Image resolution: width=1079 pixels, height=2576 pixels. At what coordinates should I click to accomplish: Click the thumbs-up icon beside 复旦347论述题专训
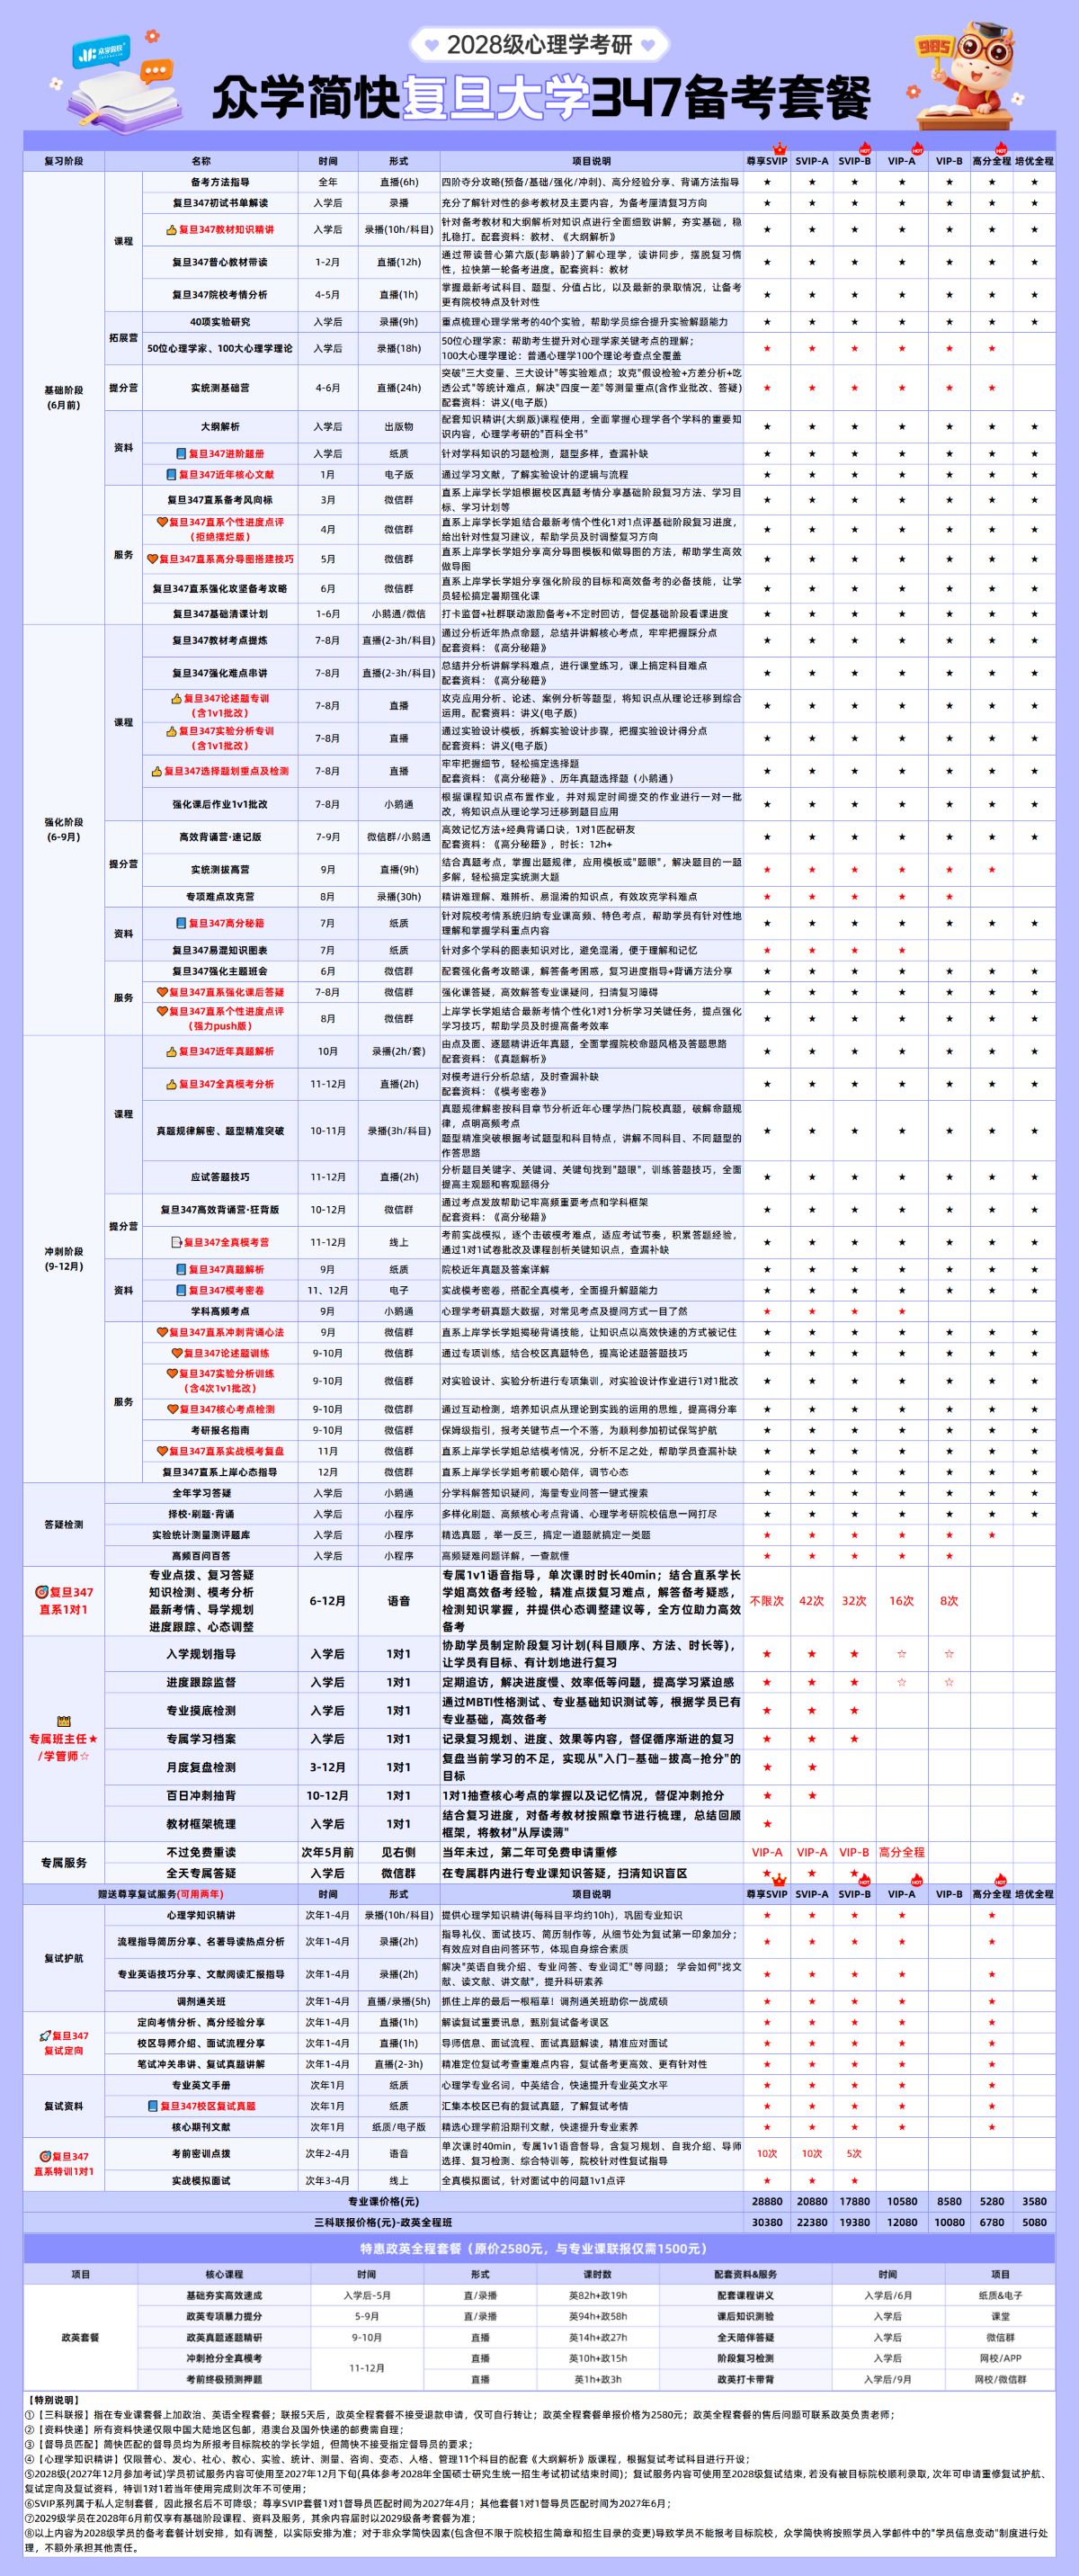click(x=176, y=699)
